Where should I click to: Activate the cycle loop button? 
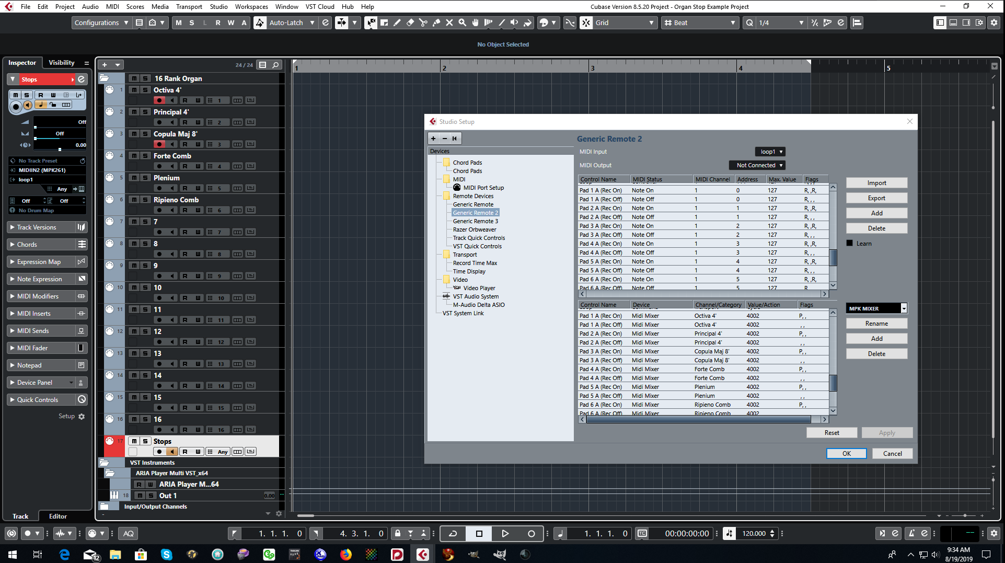point(453,533)
